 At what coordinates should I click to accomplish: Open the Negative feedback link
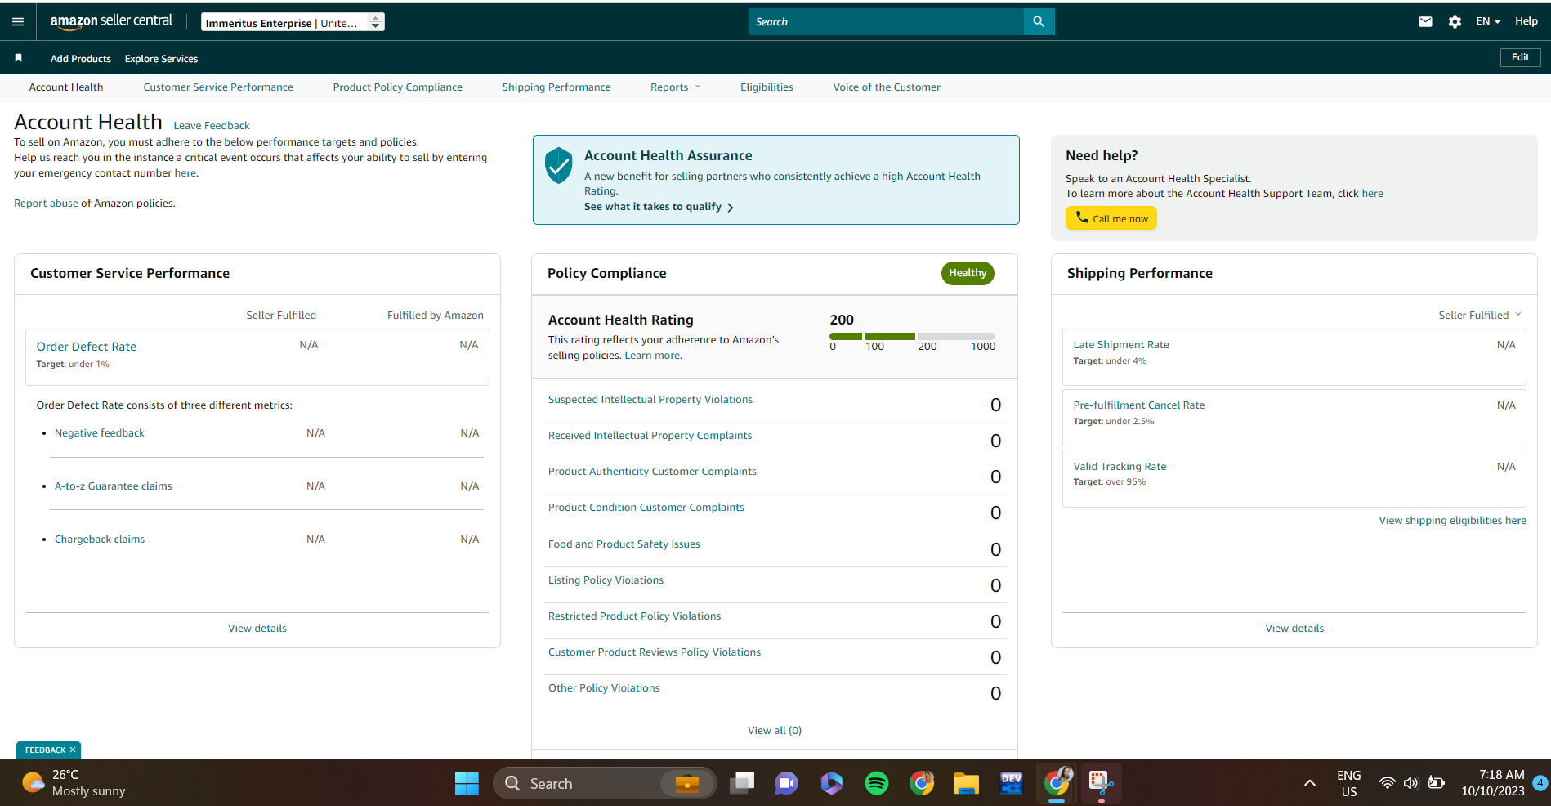100,433
